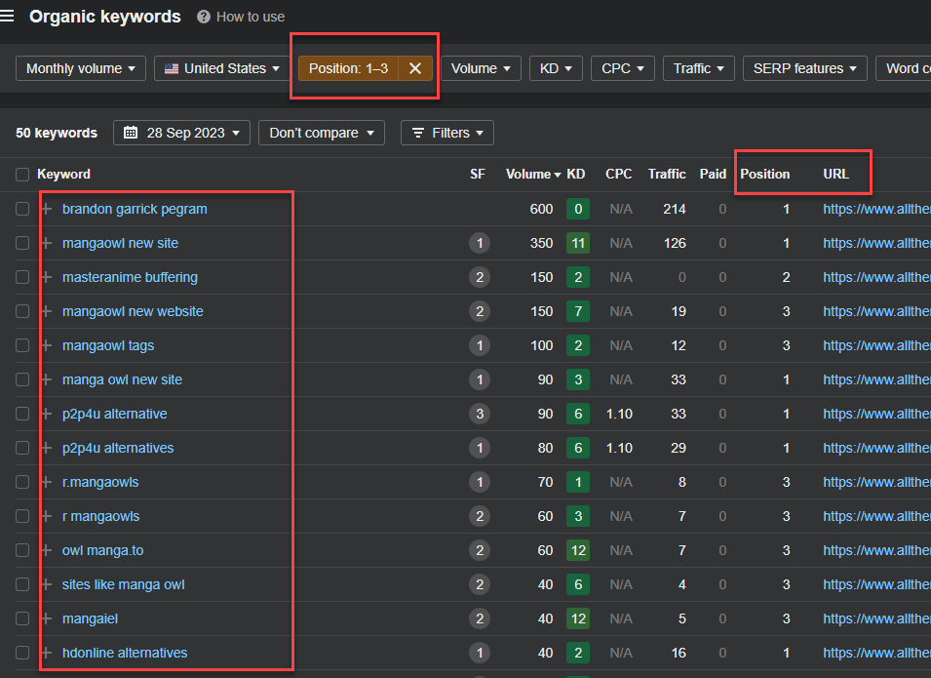Open the SERP features filter dropdown
This screenshot has width=931, height=678.
tap(804, 68)
